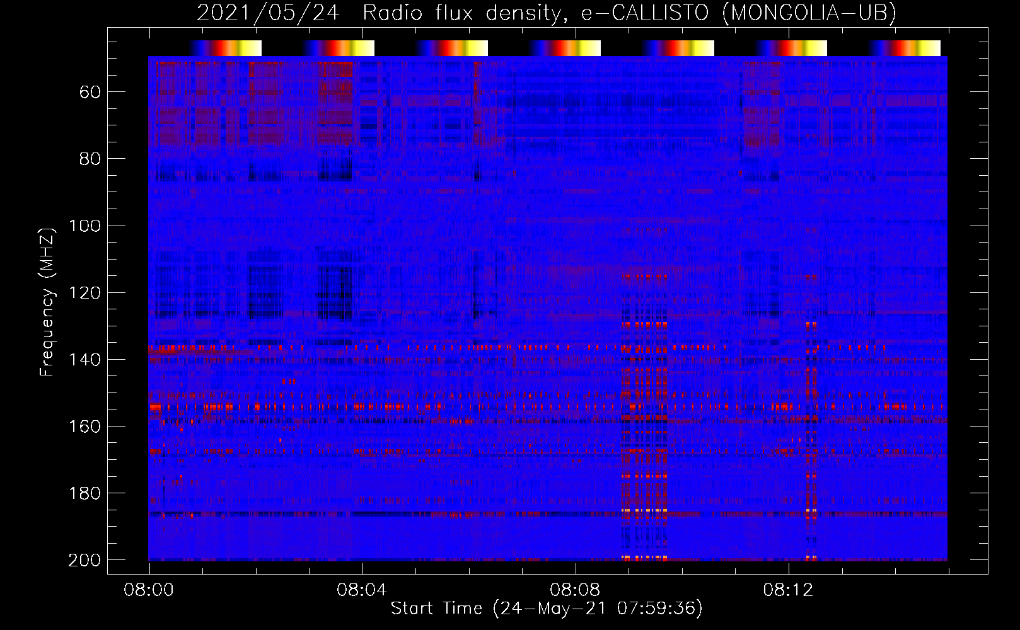Screen dimensions: 1020x630
Task: Click the 60 frequency tick label
Action: click(x=90, y=92)
